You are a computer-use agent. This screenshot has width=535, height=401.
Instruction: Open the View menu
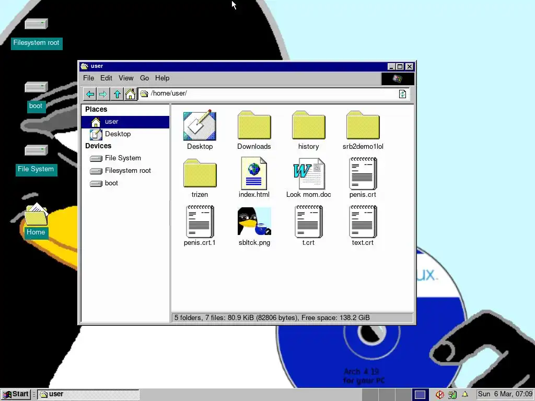(x=126, y=78)
